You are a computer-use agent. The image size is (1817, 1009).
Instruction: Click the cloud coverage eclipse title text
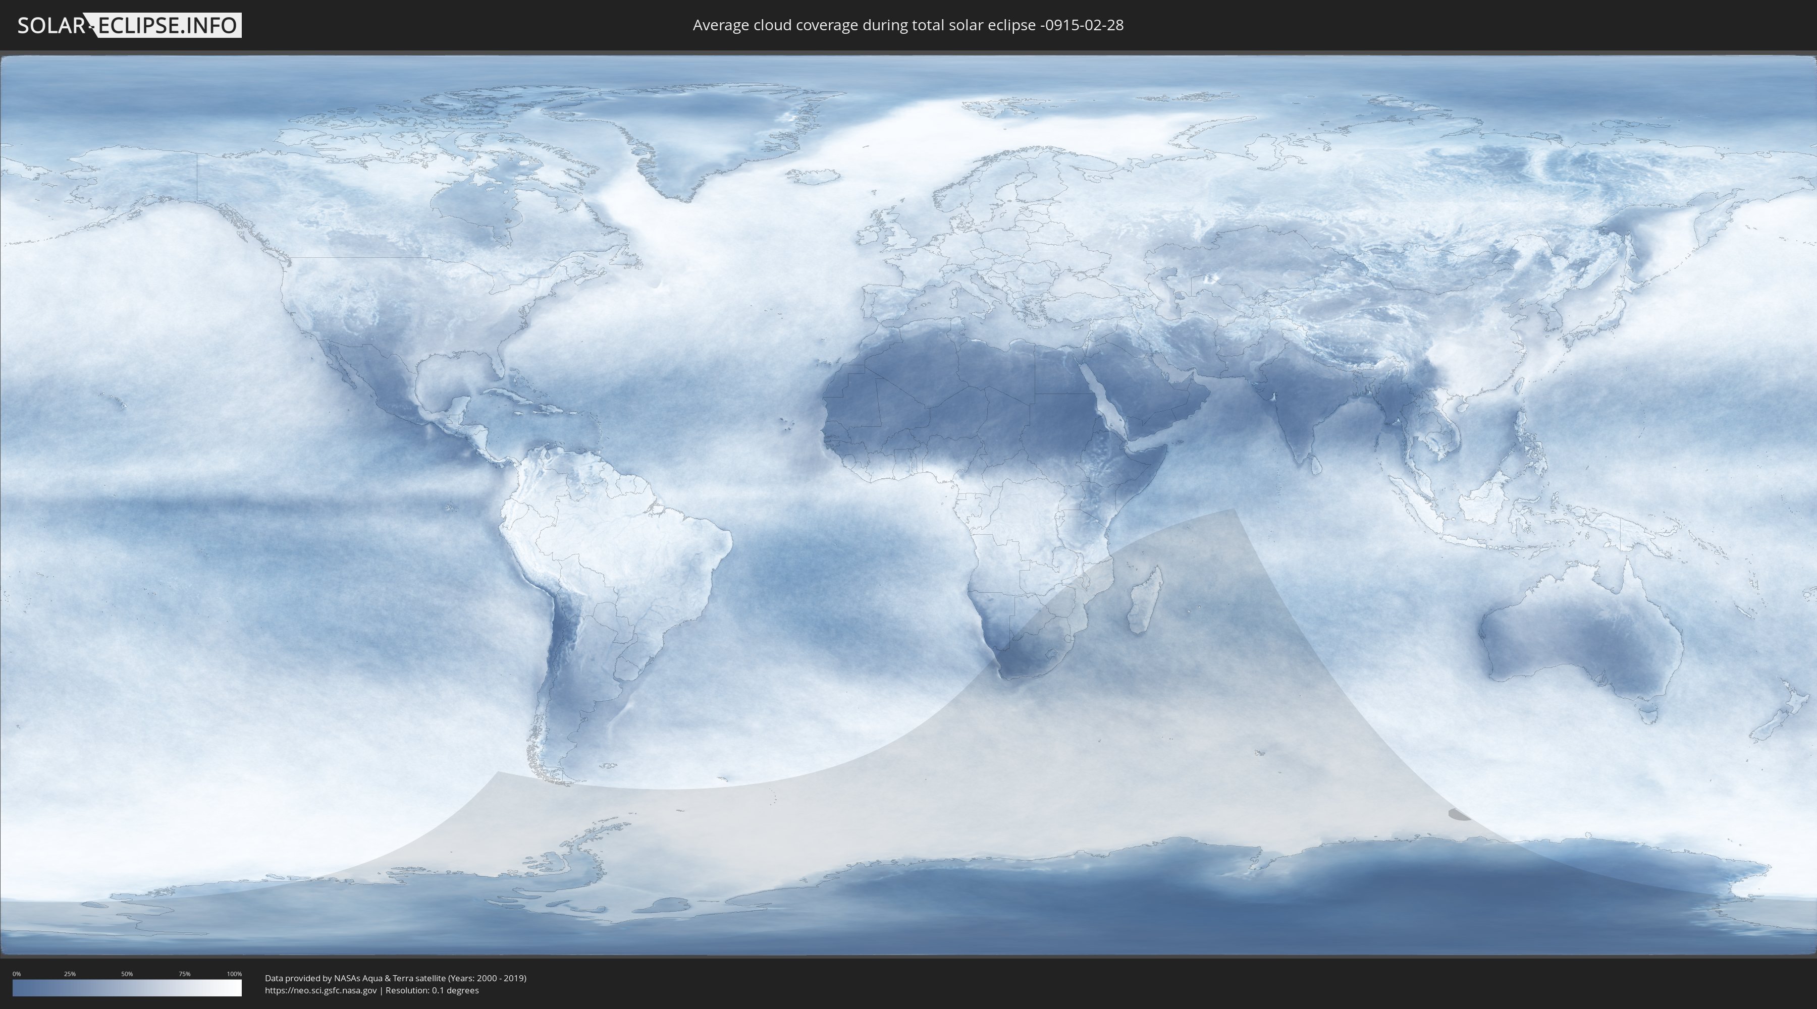click(908, 25)
